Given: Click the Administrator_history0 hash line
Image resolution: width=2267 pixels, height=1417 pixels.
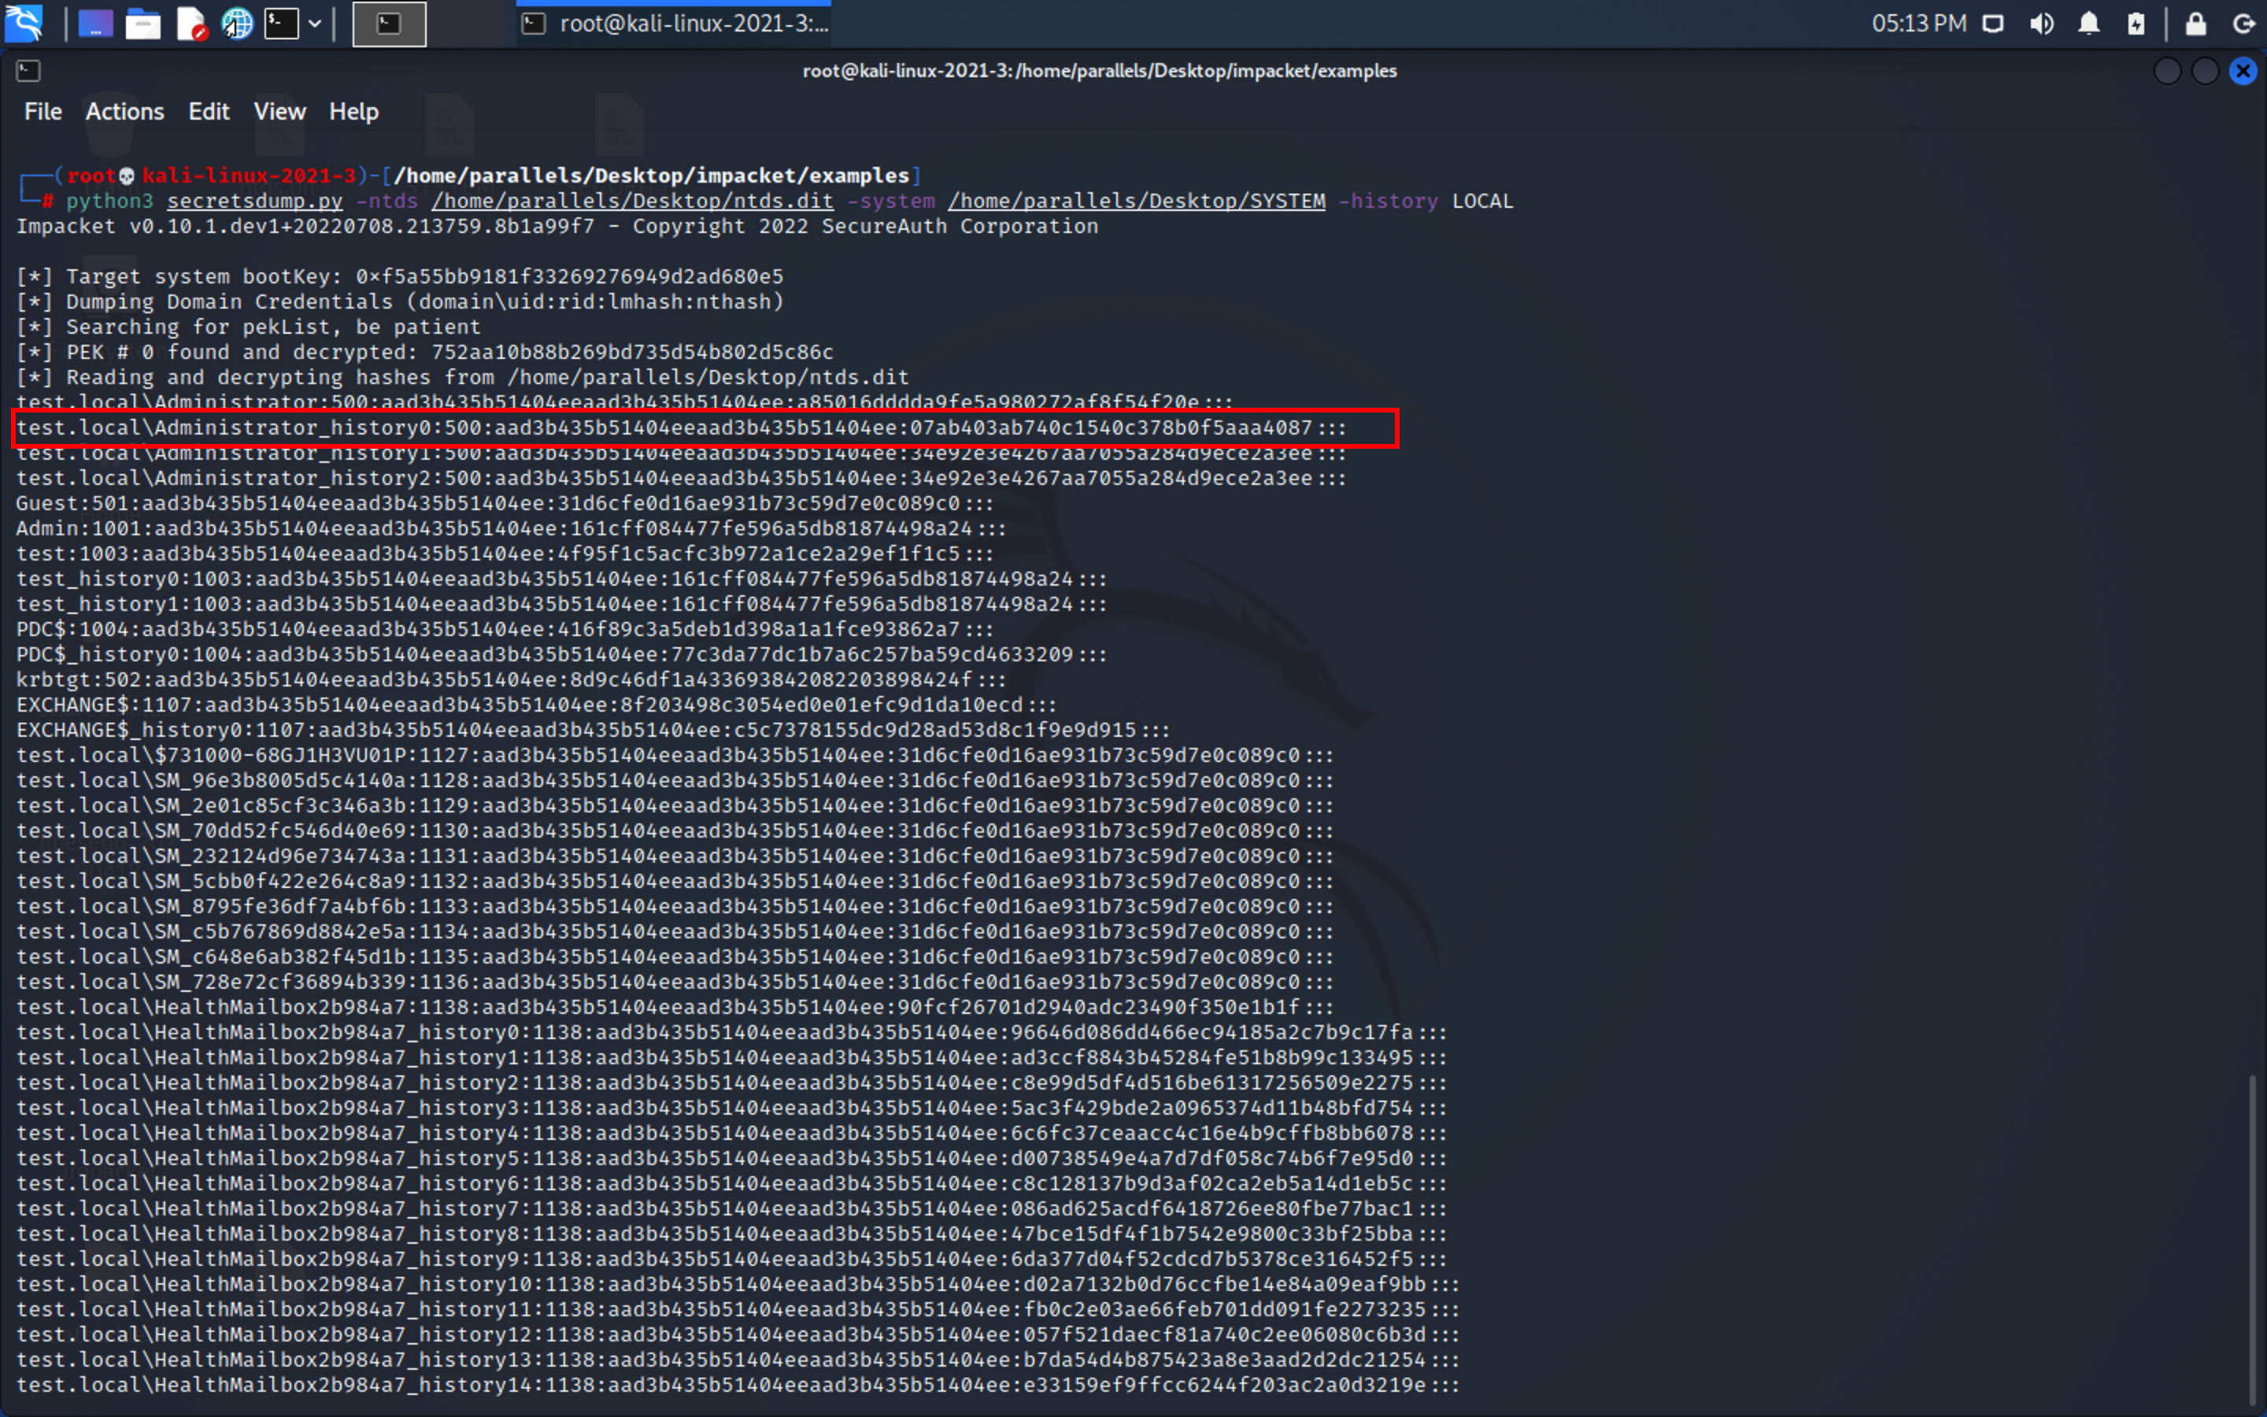Looking at the screenshot, I should pos(681,428).
